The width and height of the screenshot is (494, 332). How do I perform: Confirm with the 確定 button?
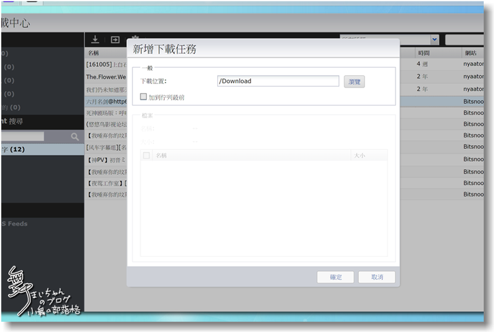[x=335, y=277]
